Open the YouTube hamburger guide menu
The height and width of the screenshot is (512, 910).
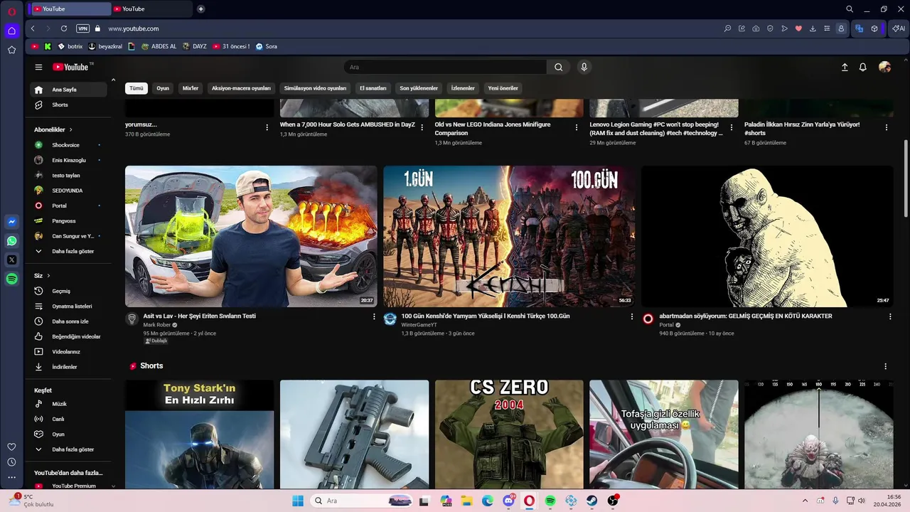38,67
